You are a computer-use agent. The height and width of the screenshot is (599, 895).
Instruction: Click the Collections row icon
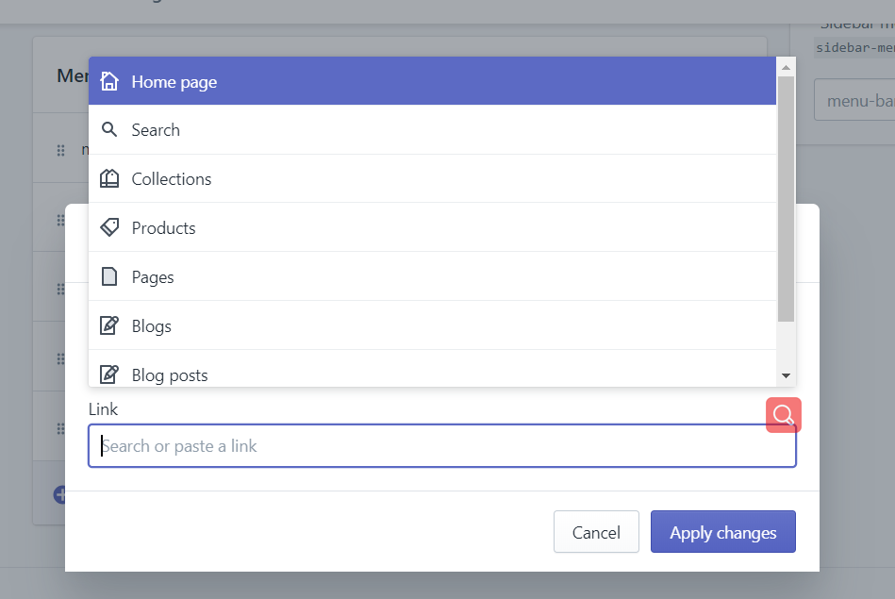[x=109, y=178]
